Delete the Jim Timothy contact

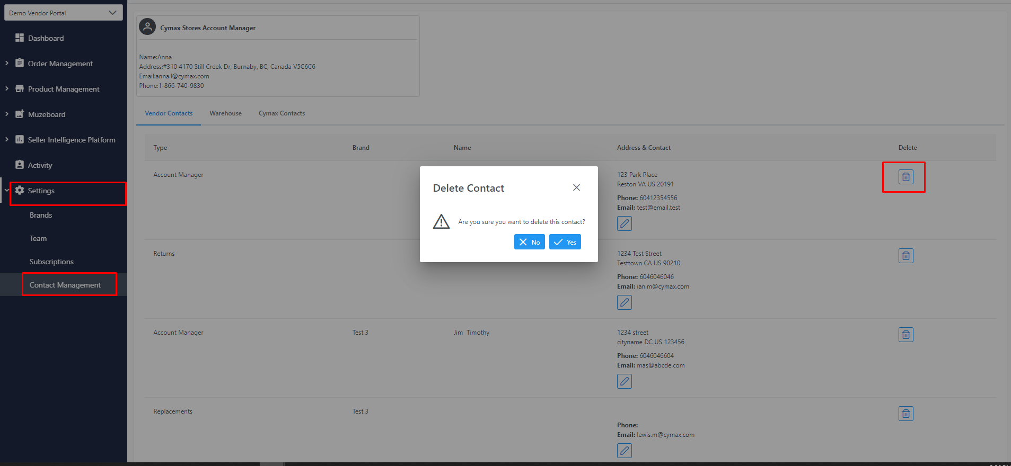[906, 335]
